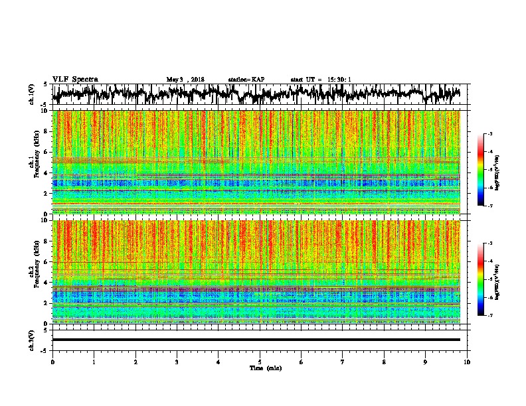Click the ch.1 spectrogram color scale bar
The height and width of the screenshot is (406, 526).
click(x=481, y=170)
